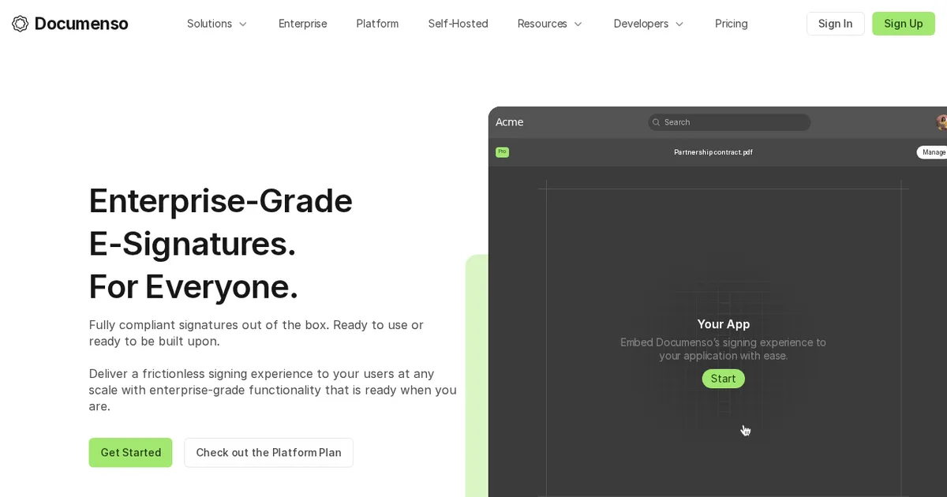Screen dimensions: 947x497
Task: Click the green Sign Up button
Action: (904, 24)
